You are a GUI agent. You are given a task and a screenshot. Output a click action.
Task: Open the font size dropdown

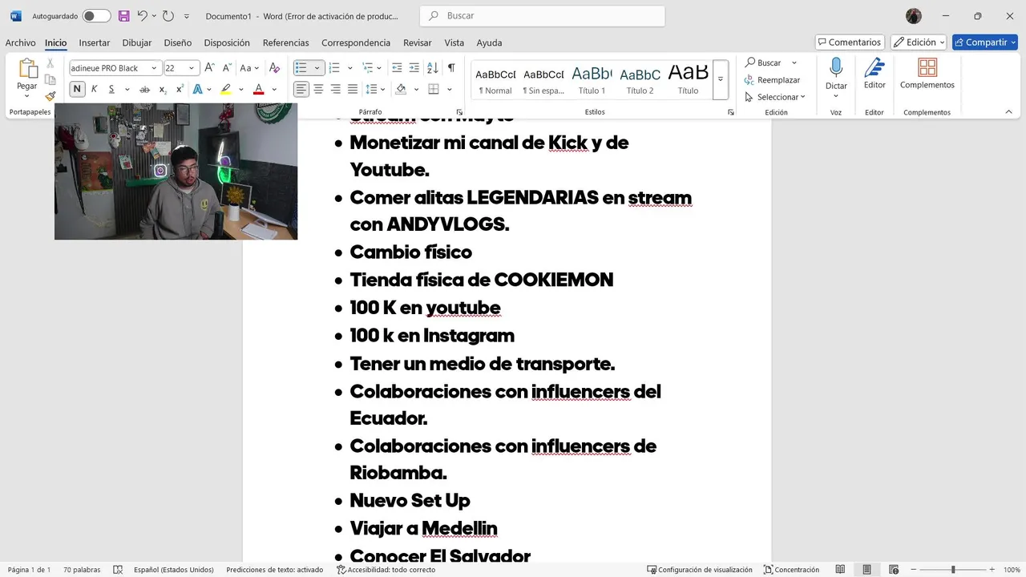(x=192, y=68)
